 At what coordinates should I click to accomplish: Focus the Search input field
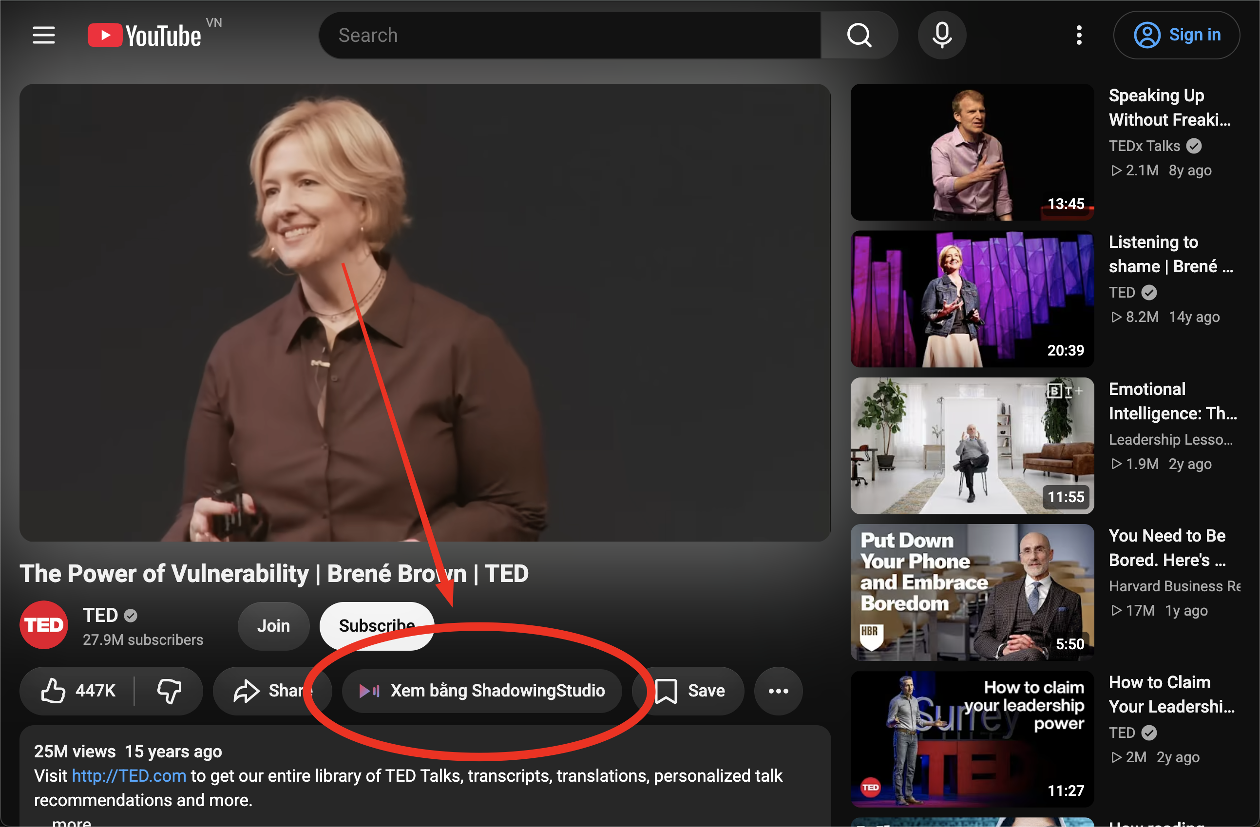pyautogui.click(x=570, y=35)
